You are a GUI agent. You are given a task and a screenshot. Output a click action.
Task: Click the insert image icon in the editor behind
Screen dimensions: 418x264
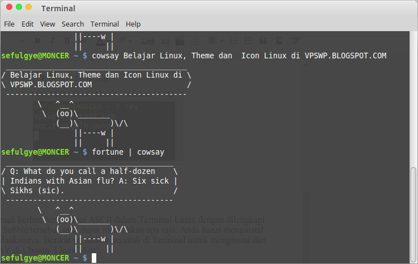pyautogui.click(x=165, y=41)
